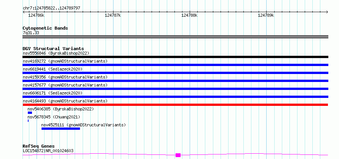Click the magenta exon box in RefSeq track
Viewport: 339px width, 159px height.
click(178, 155)
